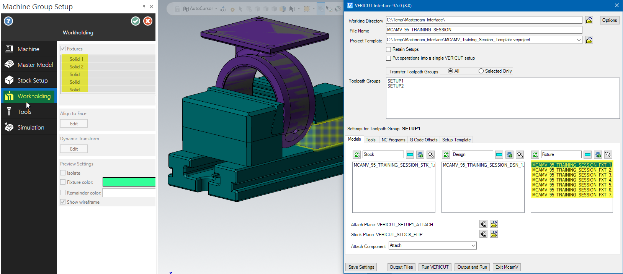The width and height of the screenshot is (623, 274).
Task: Click the Options button
Action: 609,20
